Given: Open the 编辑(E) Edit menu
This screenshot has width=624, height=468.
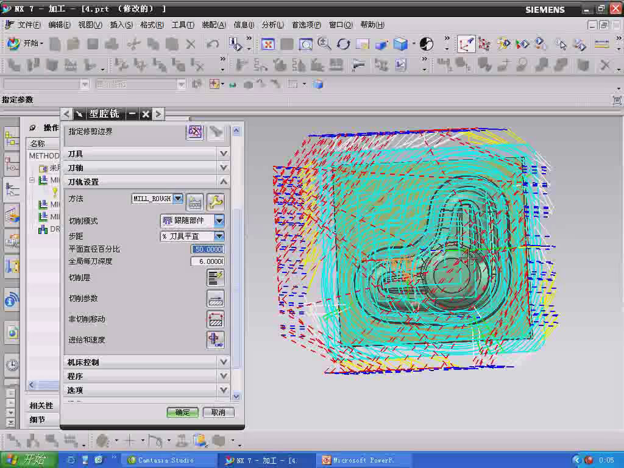Looking at the screenshot, I should point(59,24).
